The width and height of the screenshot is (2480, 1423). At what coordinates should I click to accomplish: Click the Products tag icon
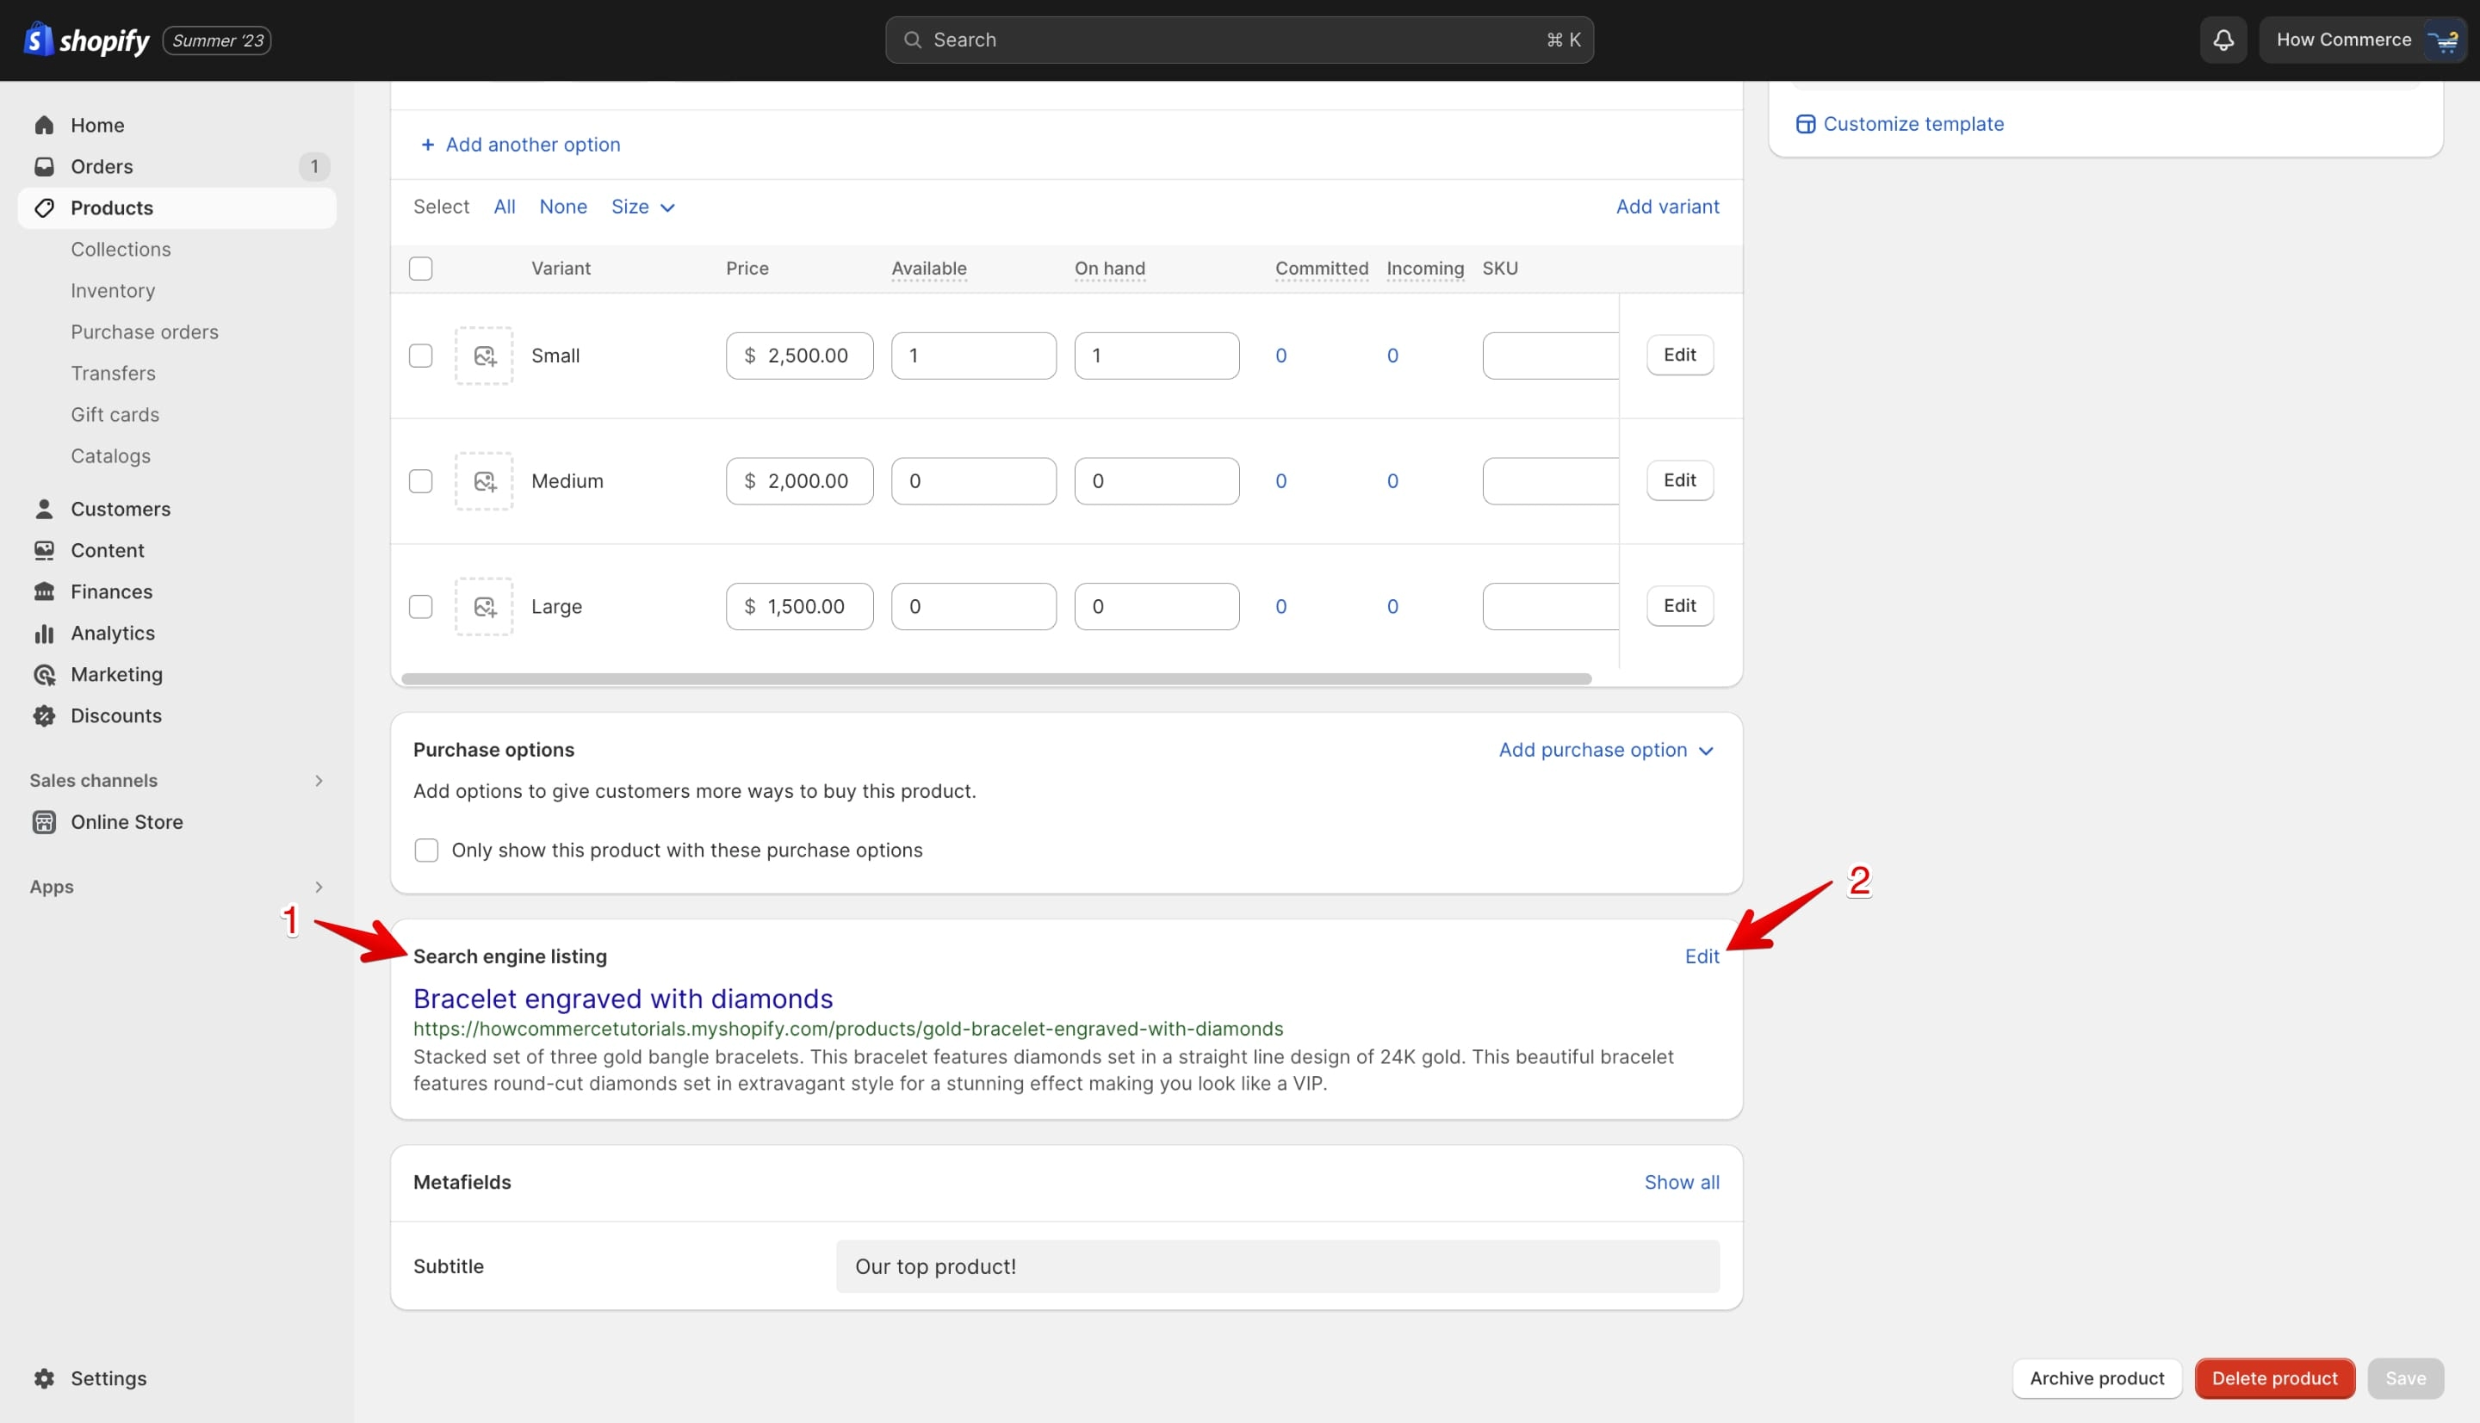click(44, 207)
